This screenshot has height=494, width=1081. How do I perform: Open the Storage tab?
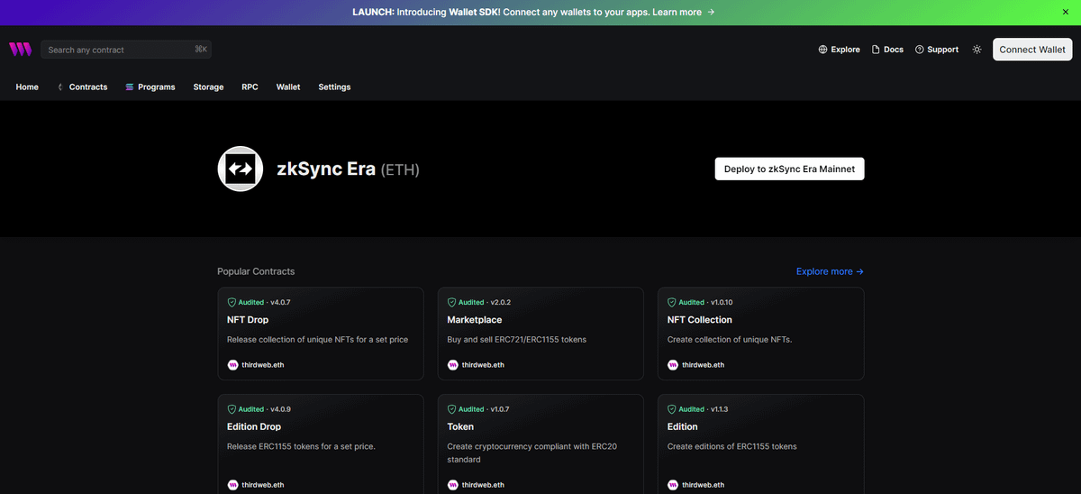click(208, 87)
